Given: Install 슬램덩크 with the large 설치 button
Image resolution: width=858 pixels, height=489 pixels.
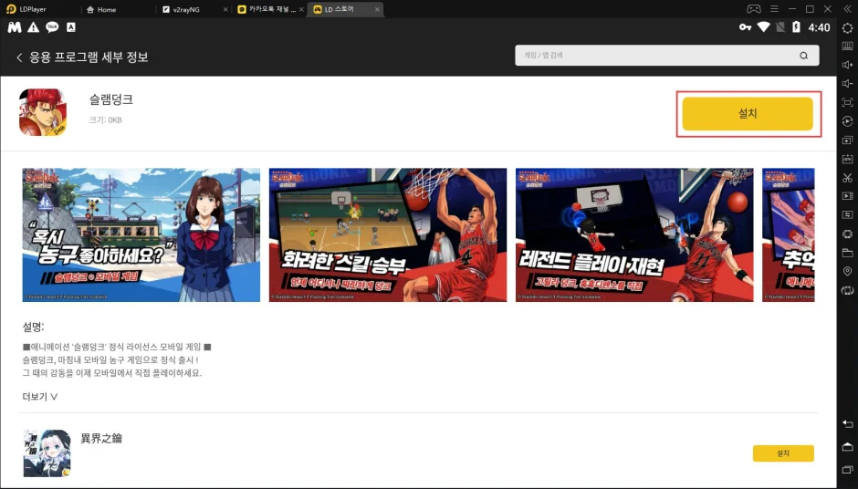Looking at the screenshot, I should [748, 114].
